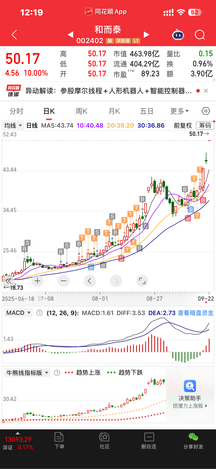
Task: Switch to 五日 tab
Action: [x=147, y=111]
